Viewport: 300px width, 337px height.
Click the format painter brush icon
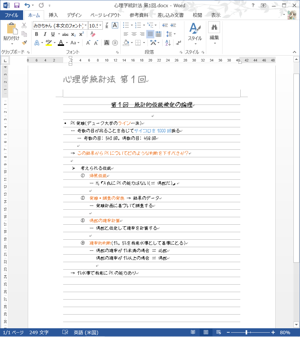24,43
